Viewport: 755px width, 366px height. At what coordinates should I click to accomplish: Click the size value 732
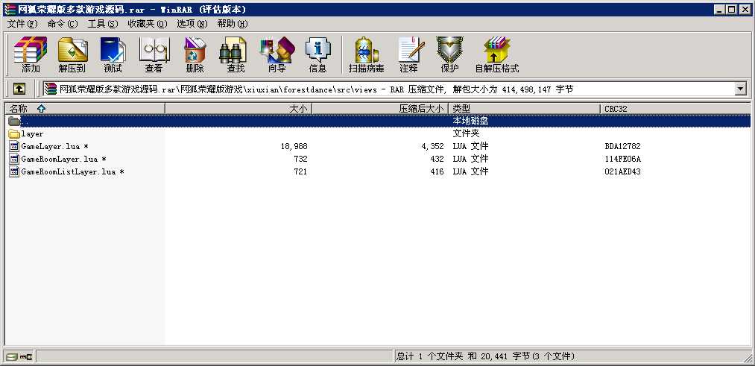tap(300, 159)
